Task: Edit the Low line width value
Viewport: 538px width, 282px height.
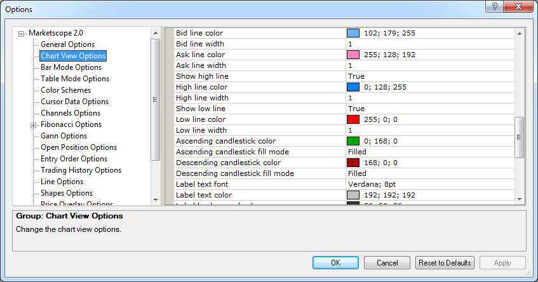Action: [x=430, y=130]
